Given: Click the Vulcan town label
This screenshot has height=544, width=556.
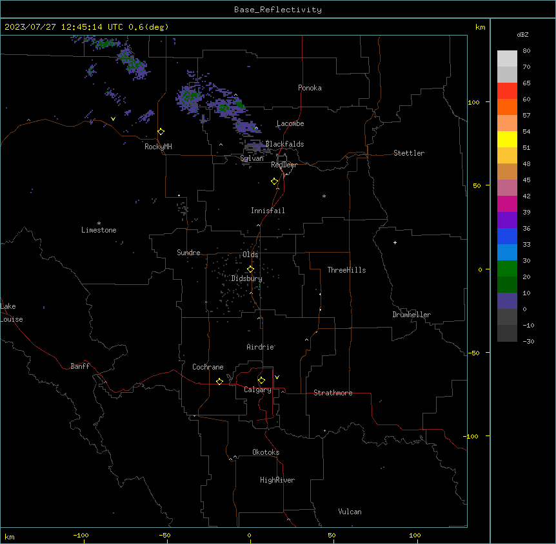Looking at the screenshot, I should point(350,512).
